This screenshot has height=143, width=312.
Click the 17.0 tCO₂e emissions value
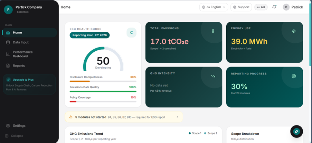(169, 42)
